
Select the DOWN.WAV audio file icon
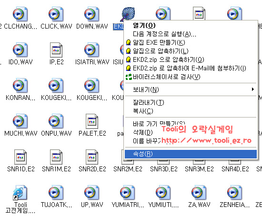[91, 14]
